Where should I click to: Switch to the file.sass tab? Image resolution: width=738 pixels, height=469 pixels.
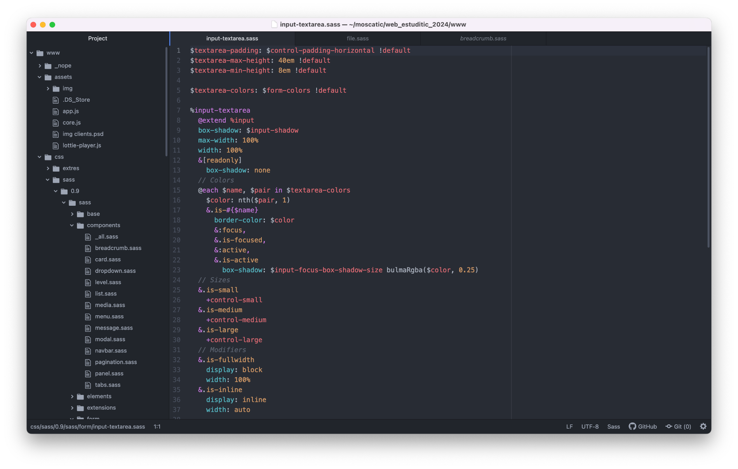coord(358,38)
